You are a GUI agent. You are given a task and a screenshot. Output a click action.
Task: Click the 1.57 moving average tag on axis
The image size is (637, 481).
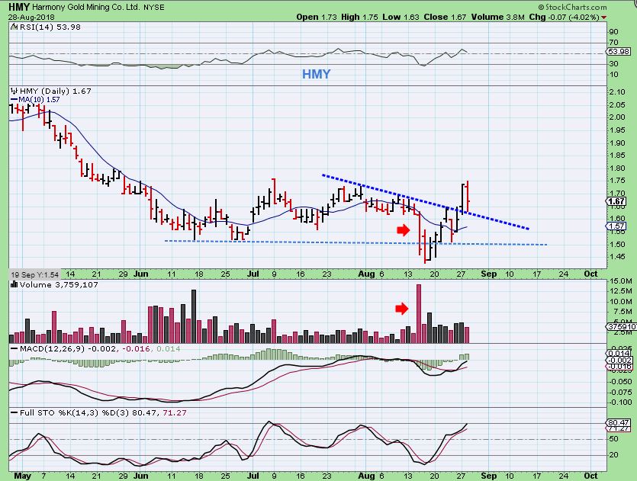pos(617,226)
